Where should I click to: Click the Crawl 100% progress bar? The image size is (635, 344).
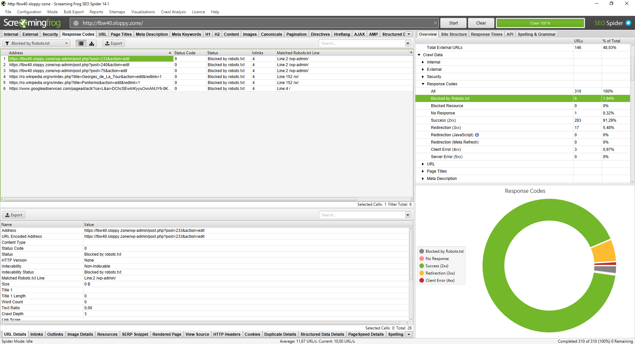[540, 23]
